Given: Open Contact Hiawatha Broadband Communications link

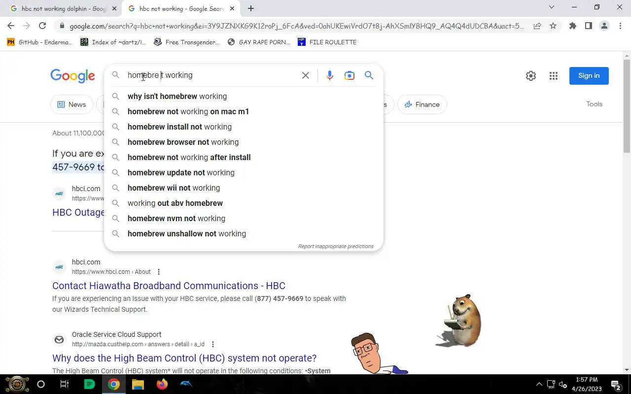Looking at the screenshot, I should [x=169, y=286].
